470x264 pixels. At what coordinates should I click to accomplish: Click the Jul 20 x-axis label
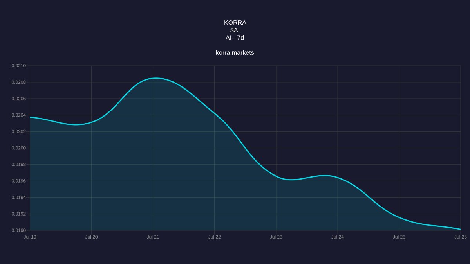[91, 237]
